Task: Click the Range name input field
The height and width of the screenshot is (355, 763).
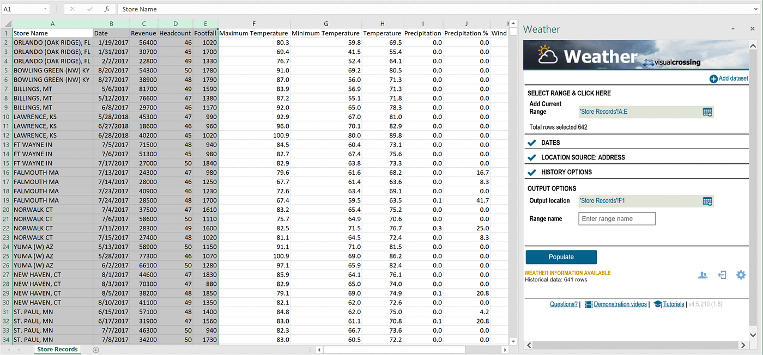Action: (616, 218)
